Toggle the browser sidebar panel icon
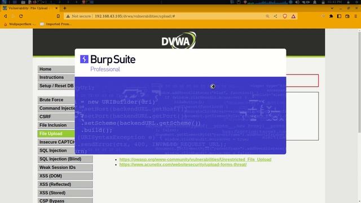Image resolution: width=361 pixels, height=203 pixels. click(x=339, y=16)
